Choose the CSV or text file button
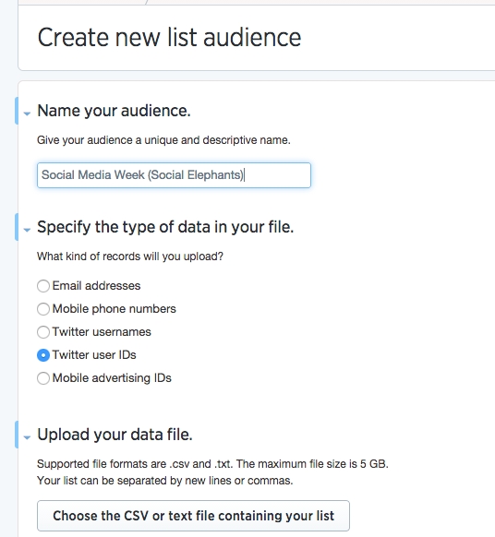Viewport: 495px width, 537px height. [193, 516]
